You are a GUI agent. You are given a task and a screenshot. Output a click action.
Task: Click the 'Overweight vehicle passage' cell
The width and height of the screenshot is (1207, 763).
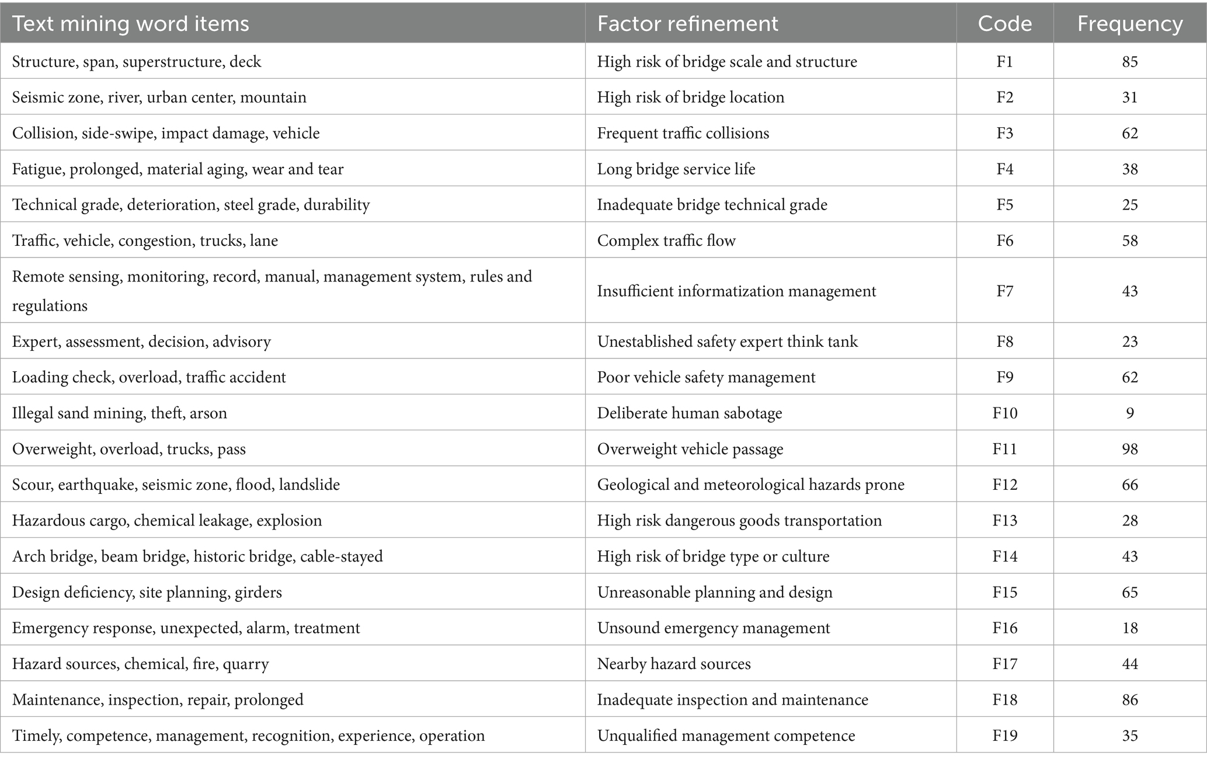coord(690,449)
